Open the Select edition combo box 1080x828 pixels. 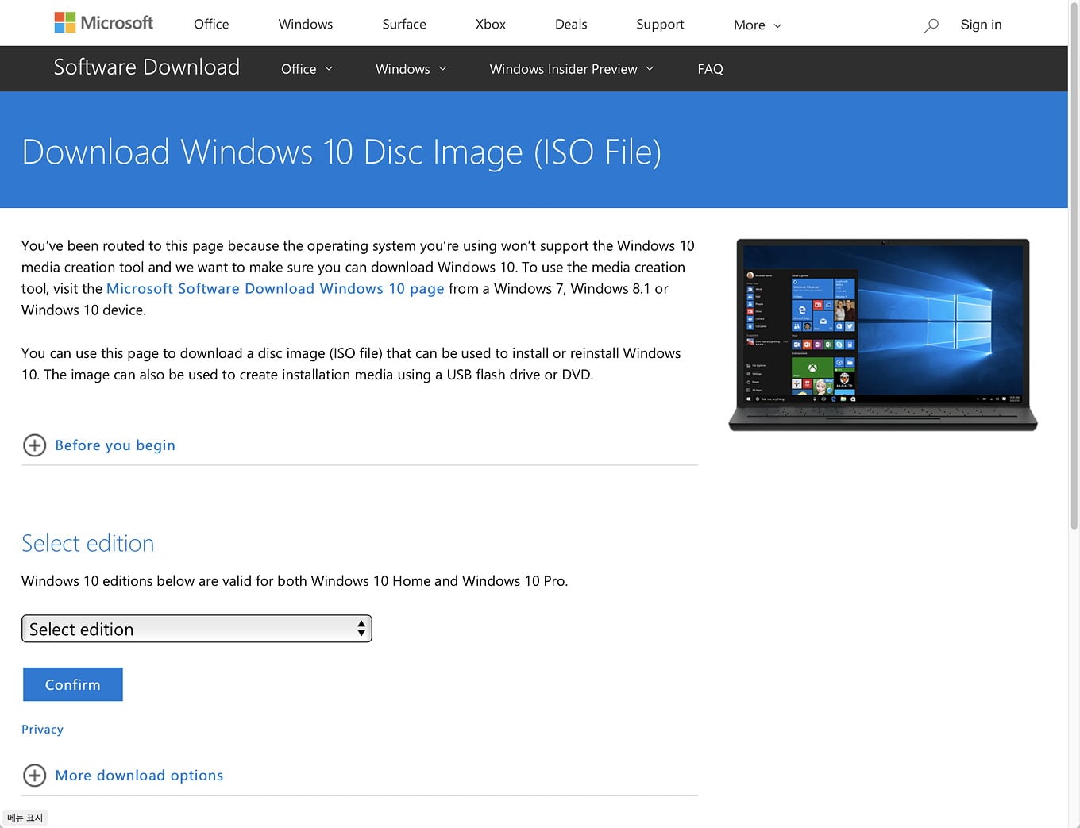point(197,629)
